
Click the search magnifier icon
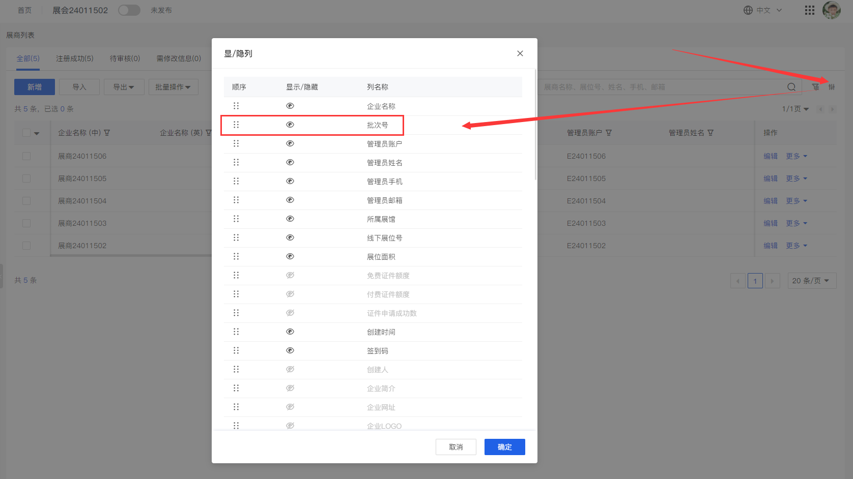point(791,86)
